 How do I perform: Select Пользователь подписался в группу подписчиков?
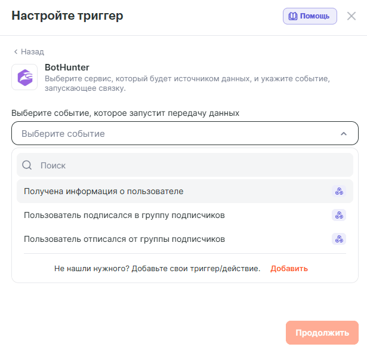[x=184, y=215]
